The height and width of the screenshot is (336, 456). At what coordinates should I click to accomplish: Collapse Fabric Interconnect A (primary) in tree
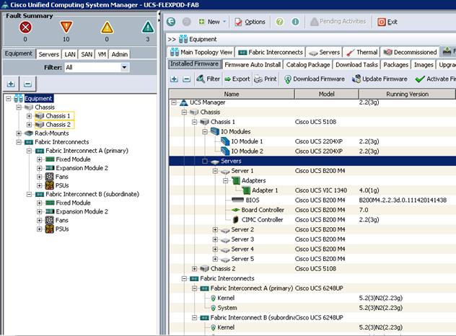29,151
